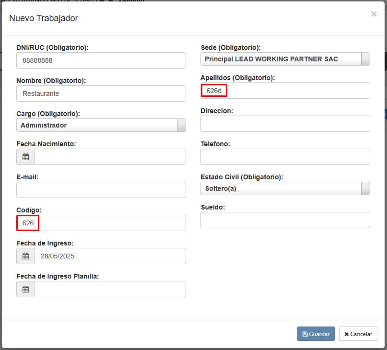Close the Nuevo Trabajador dialog with X

tap(374, 14)
